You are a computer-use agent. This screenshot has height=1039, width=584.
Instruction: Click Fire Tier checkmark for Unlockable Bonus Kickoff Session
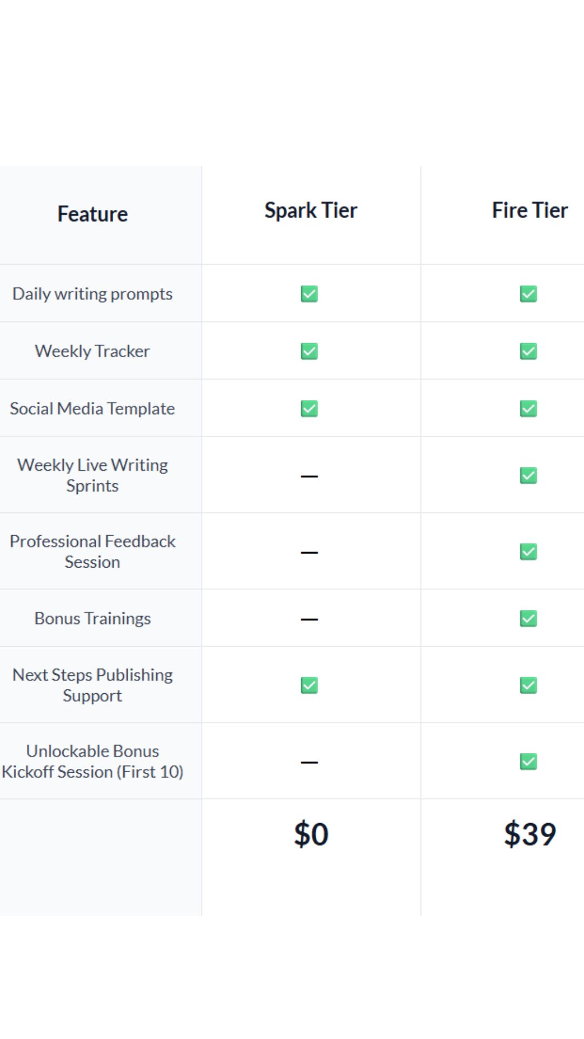[528, 762]
